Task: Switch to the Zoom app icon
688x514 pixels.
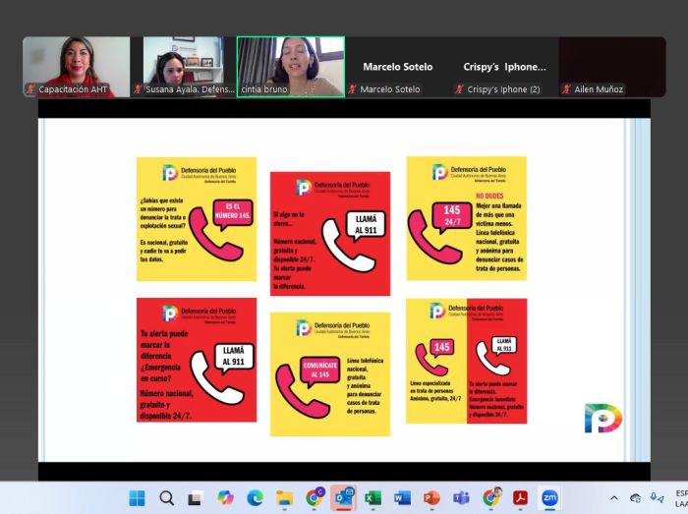Action: 549,497
